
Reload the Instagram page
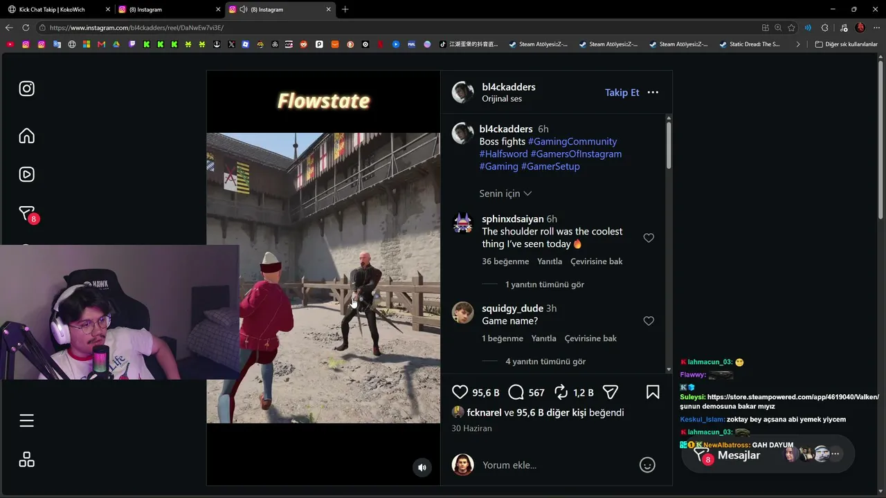point(26,28)
